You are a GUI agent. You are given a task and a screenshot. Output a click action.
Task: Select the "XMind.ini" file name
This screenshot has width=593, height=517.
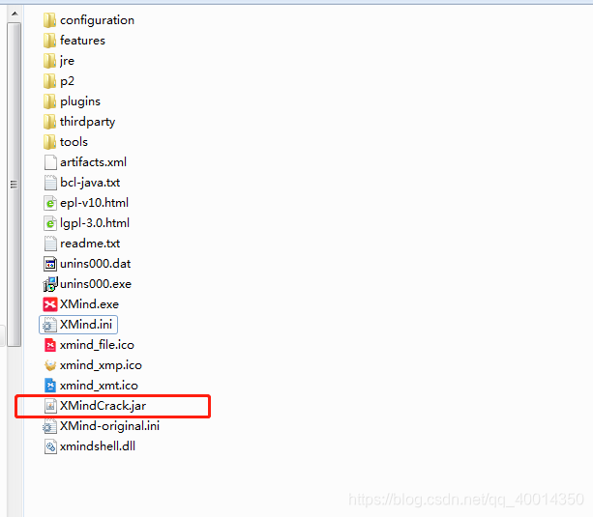tap(86, 325)
